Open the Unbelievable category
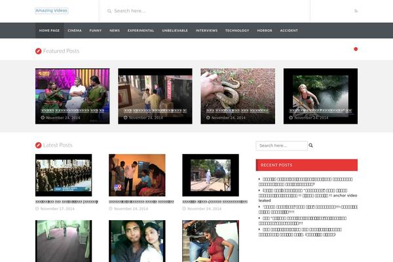Image resolution: width=393 pixels, height=262 pixels. 175,31
